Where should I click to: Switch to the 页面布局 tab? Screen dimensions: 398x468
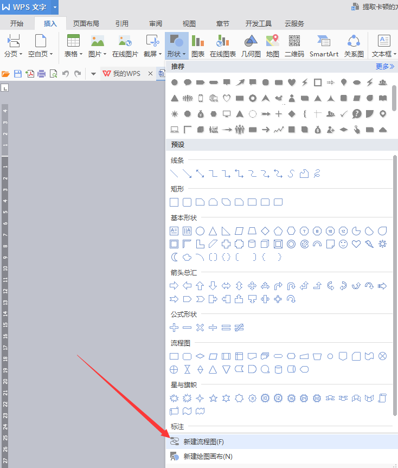coord(86,23)
